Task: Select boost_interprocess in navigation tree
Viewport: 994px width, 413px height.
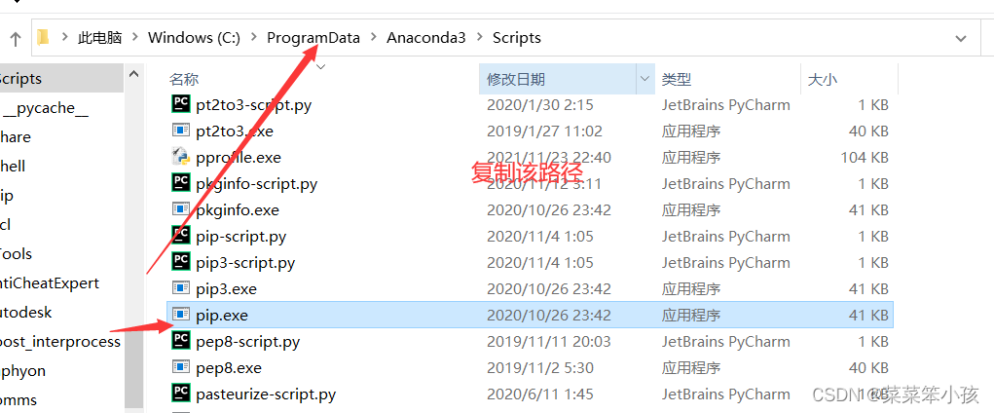Action: click(x=61, y=341)
